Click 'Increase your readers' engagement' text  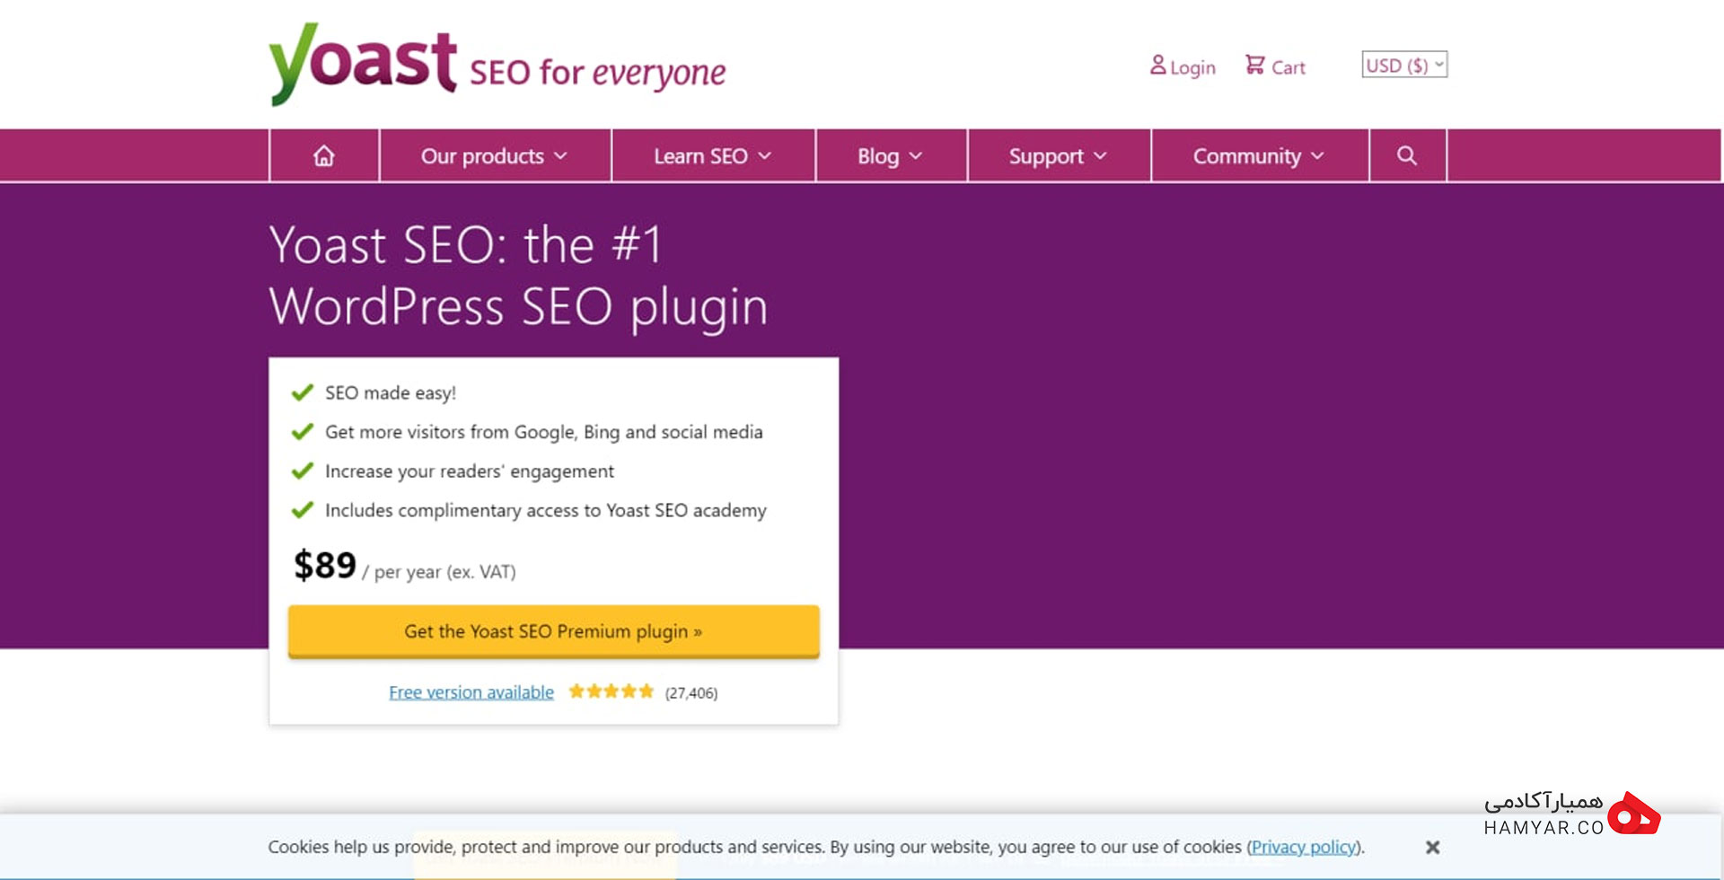coord(470,471)
